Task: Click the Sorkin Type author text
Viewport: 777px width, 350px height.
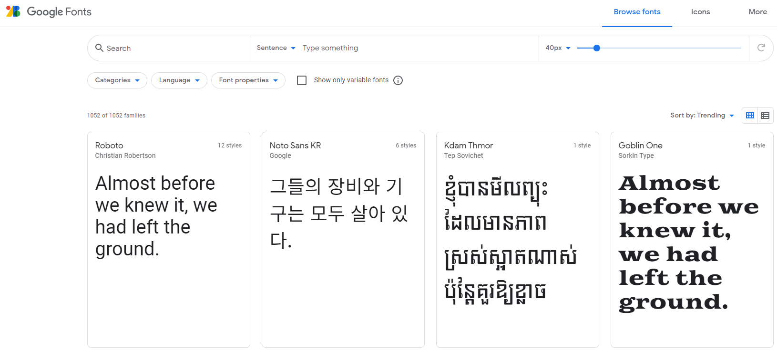Action: pyautogui.click(x=636, y=156)
